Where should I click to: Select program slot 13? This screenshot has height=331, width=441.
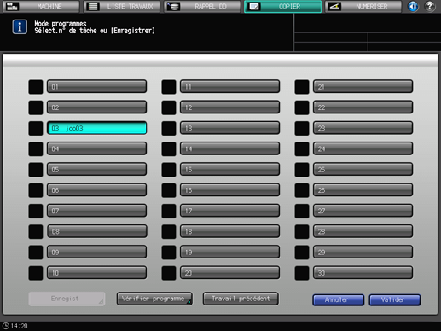(x=229, y=128)
